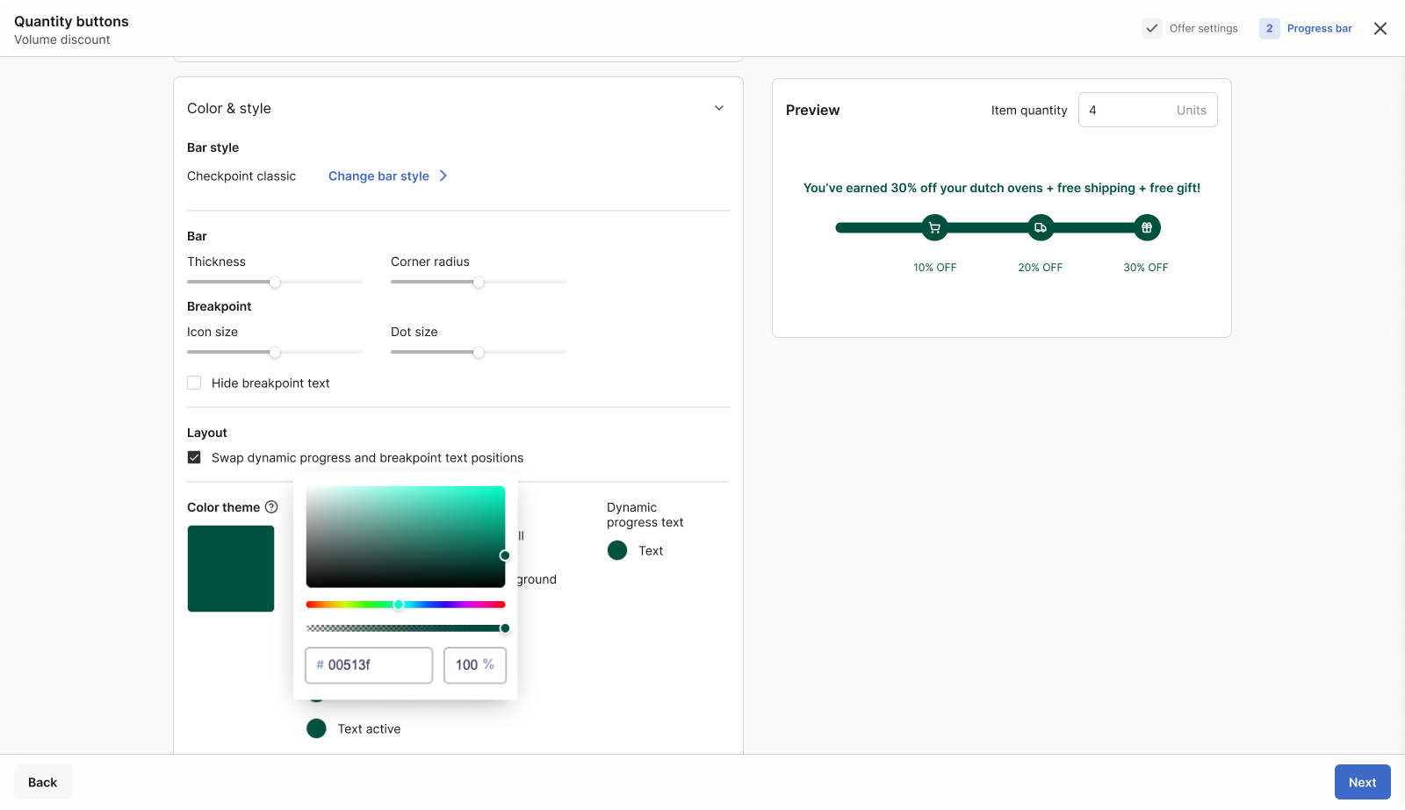This screenshot has height=810, width=1405.
Task: Close the Quantity buttons editor
Action: pos(1380,29)
